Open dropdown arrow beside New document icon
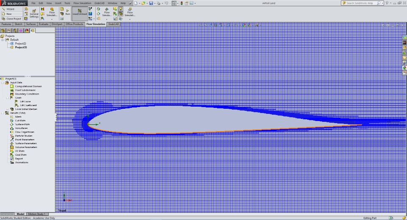Image resolution: width=407 pixels, height=220 pixels. (139, 3)
